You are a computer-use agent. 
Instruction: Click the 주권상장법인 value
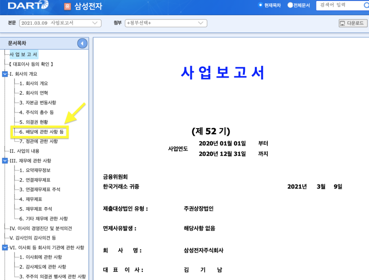coord(199,209)
